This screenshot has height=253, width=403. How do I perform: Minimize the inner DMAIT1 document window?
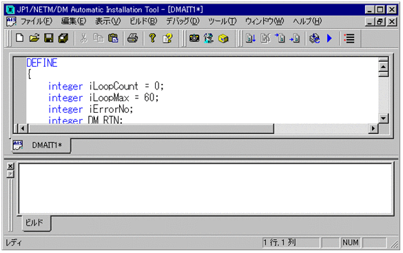tap(370, 21)
